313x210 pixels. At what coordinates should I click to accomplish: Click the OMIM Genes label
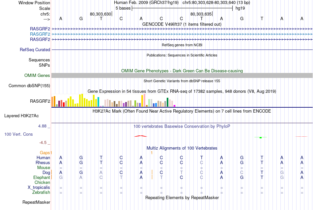37,75
